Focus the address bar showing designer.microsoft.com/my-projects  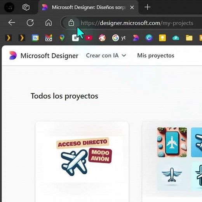click(137, 23)
